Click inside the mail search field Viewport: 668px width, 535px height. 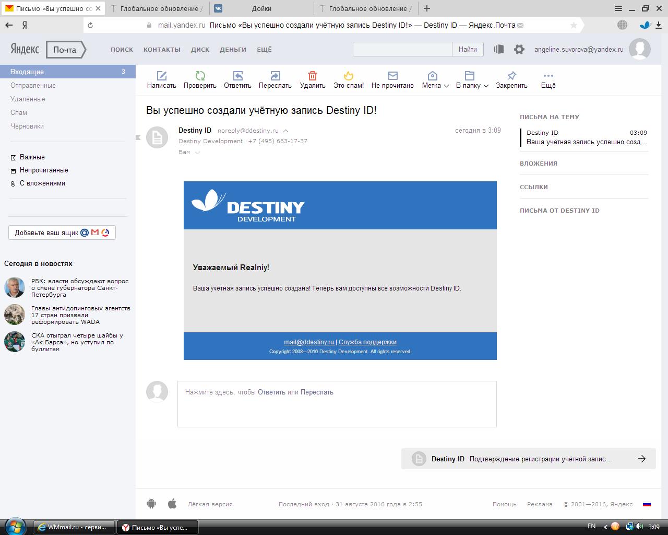(x=402, y=49)
